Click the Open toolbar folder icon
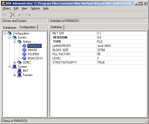 point(4,15)
